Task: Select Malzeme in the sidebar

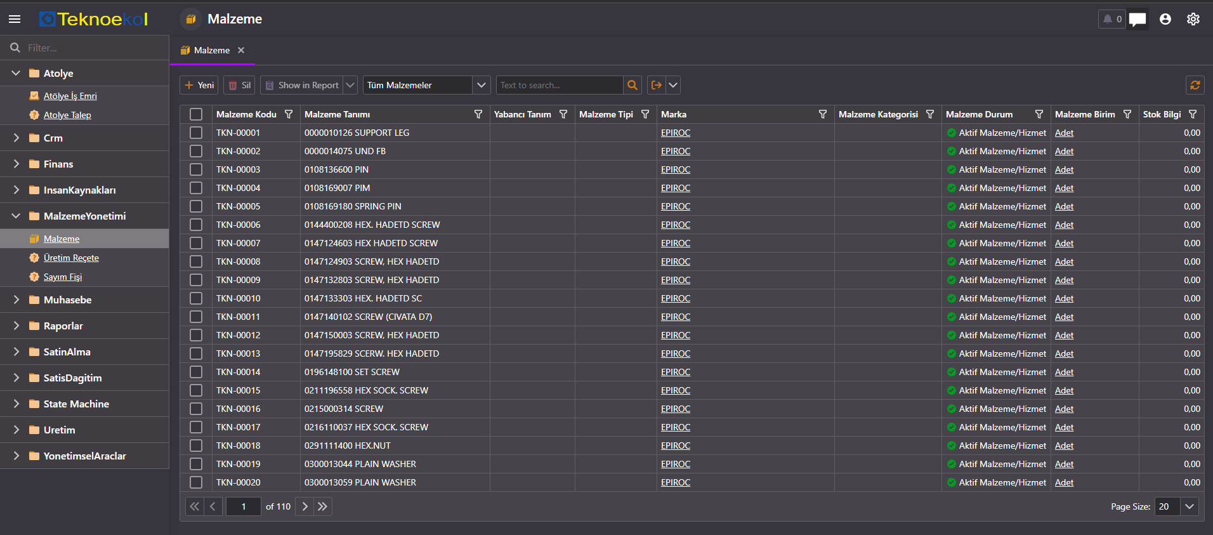Action: (x=62, y=239)
